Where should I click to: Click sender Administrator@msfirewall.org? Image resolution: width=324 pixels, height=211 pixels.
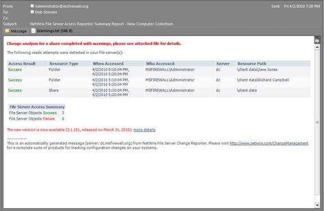(61, 6)
